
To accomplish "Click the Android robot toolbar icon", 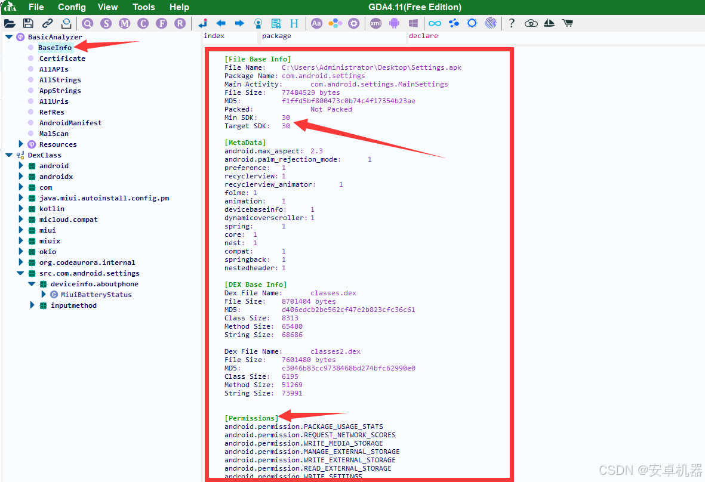I will pyautogui.click(x=395, y=23).
